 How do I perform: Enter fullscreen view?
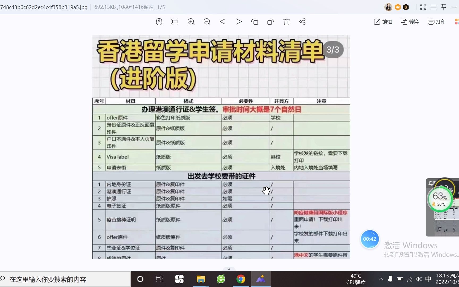tap(423, 7)
